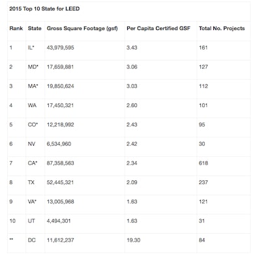
Task: Select the double-asterisk rank cell for DC
Action: click(x=11, y=240)
